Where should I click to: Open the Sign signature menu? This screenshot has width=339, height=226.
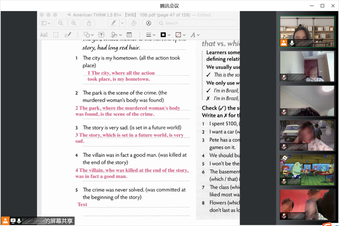point(116,35)
